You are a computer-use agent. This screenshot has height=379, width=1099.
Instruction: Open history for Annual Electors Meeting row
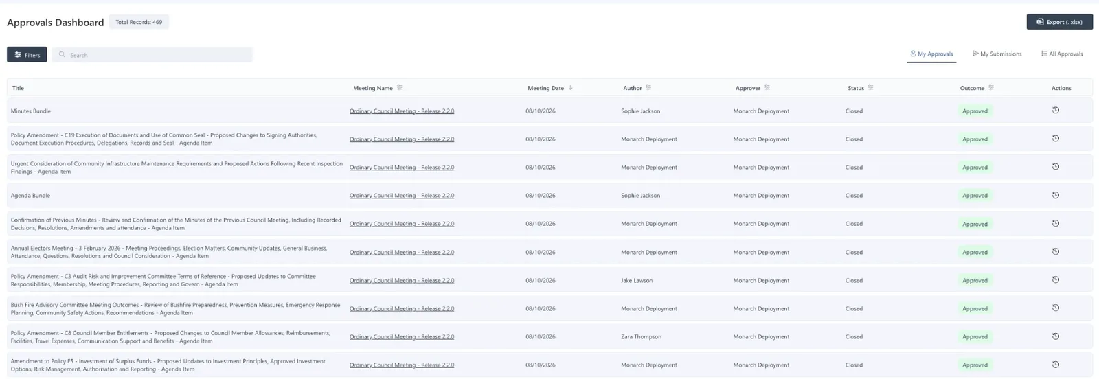(x=1056, y=251)
